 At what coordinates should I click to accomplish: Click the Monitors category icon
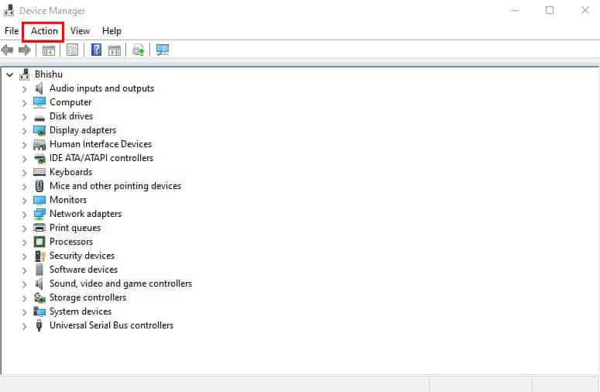click(39, 200)
